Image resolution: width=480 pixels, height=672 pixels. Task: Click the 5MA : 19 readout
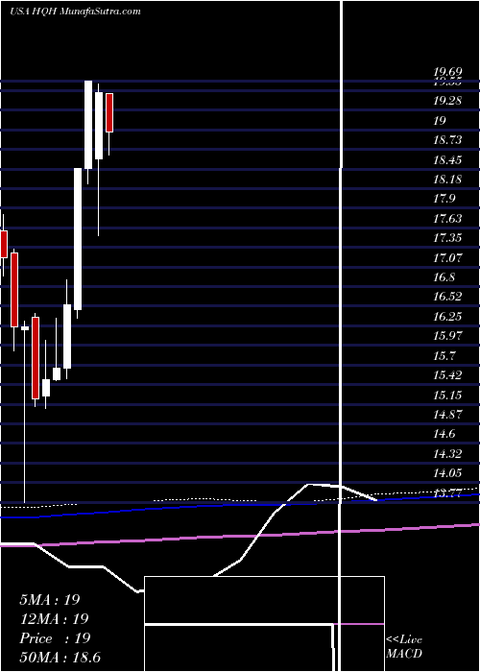[50, 600]
